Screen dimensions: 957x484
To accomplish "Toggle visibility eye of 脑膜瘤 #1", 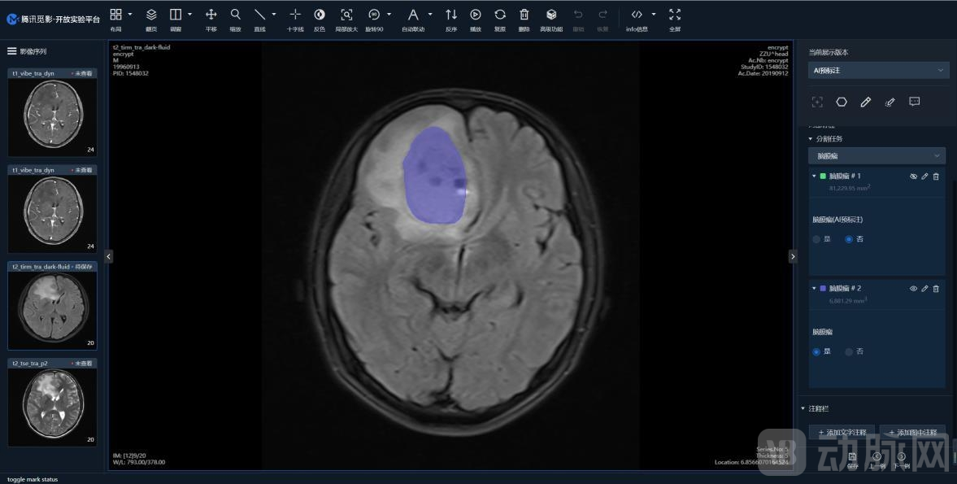I will pos(913,177).
